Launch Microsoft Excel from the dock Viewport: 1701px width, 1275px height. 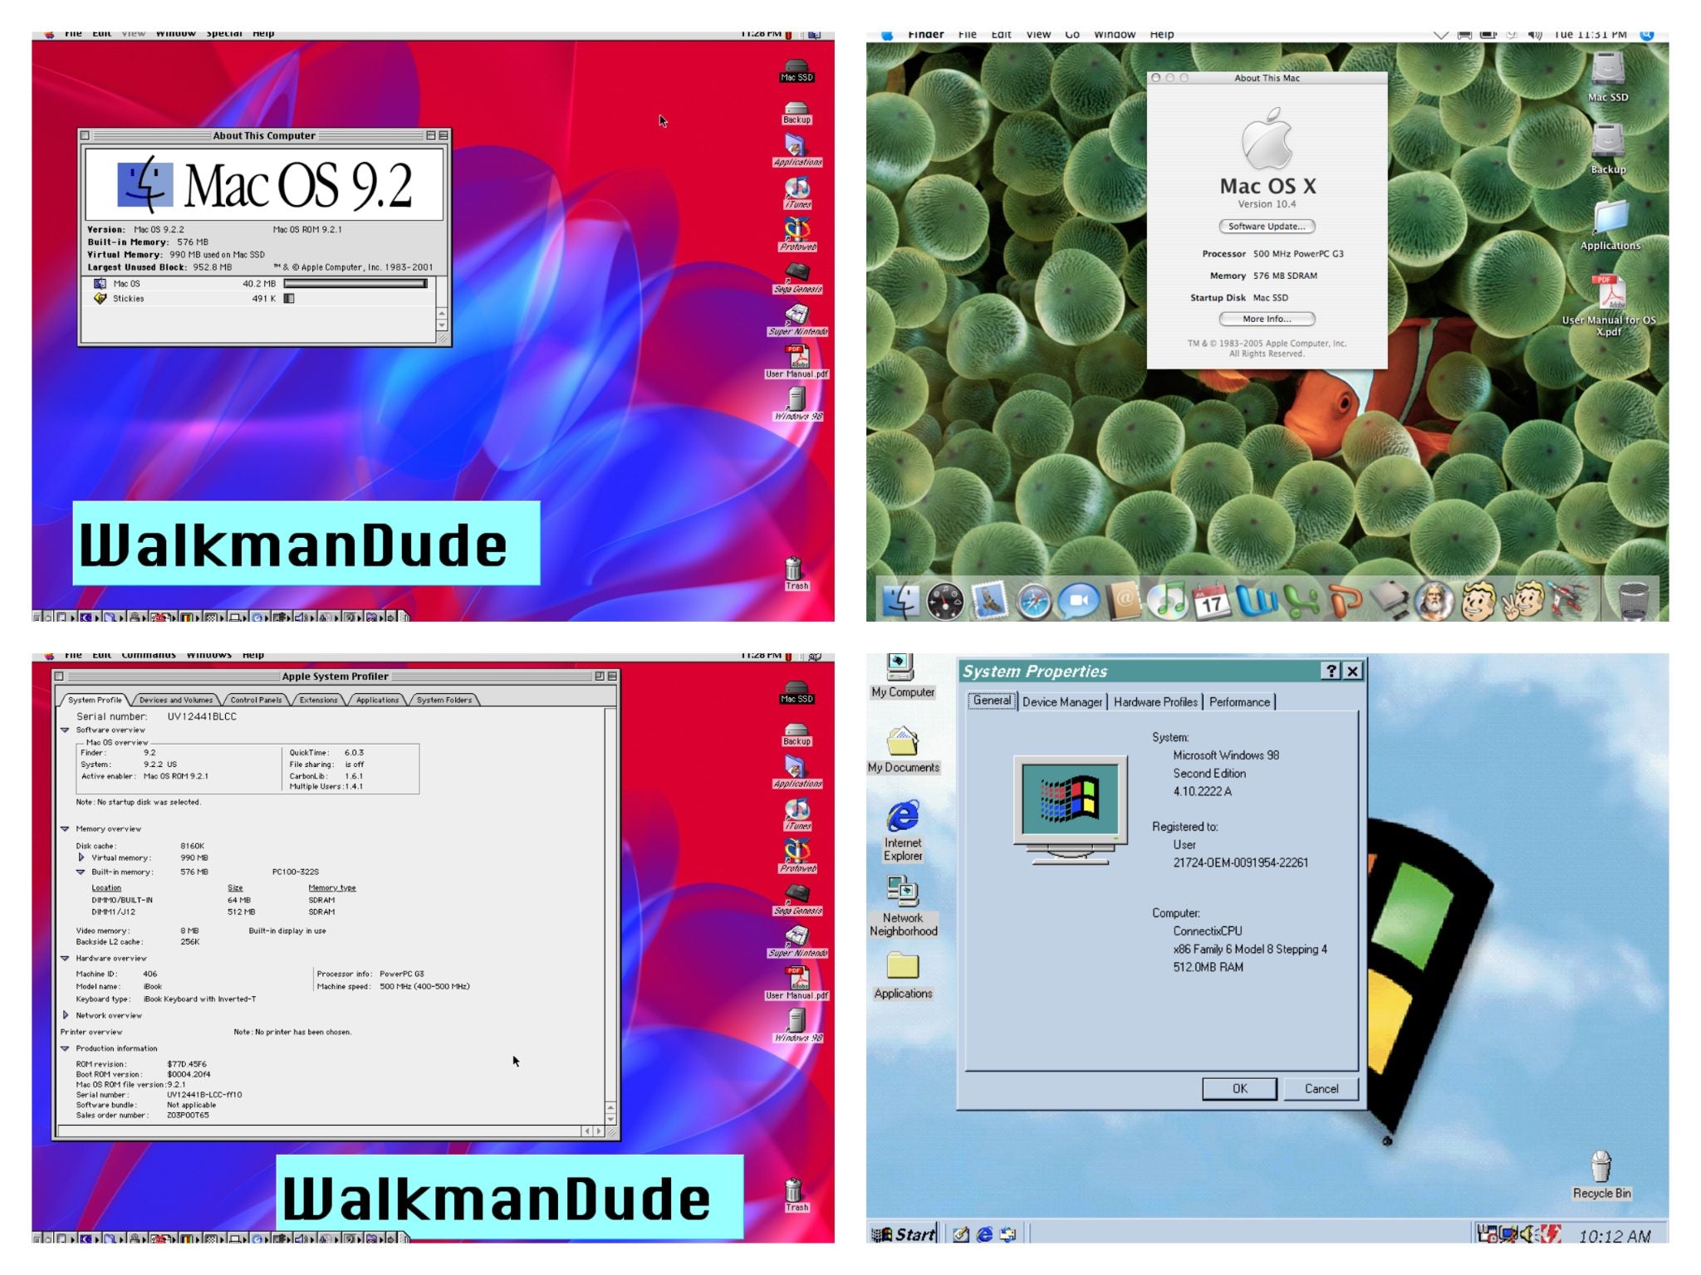[x=1301, y=601]
